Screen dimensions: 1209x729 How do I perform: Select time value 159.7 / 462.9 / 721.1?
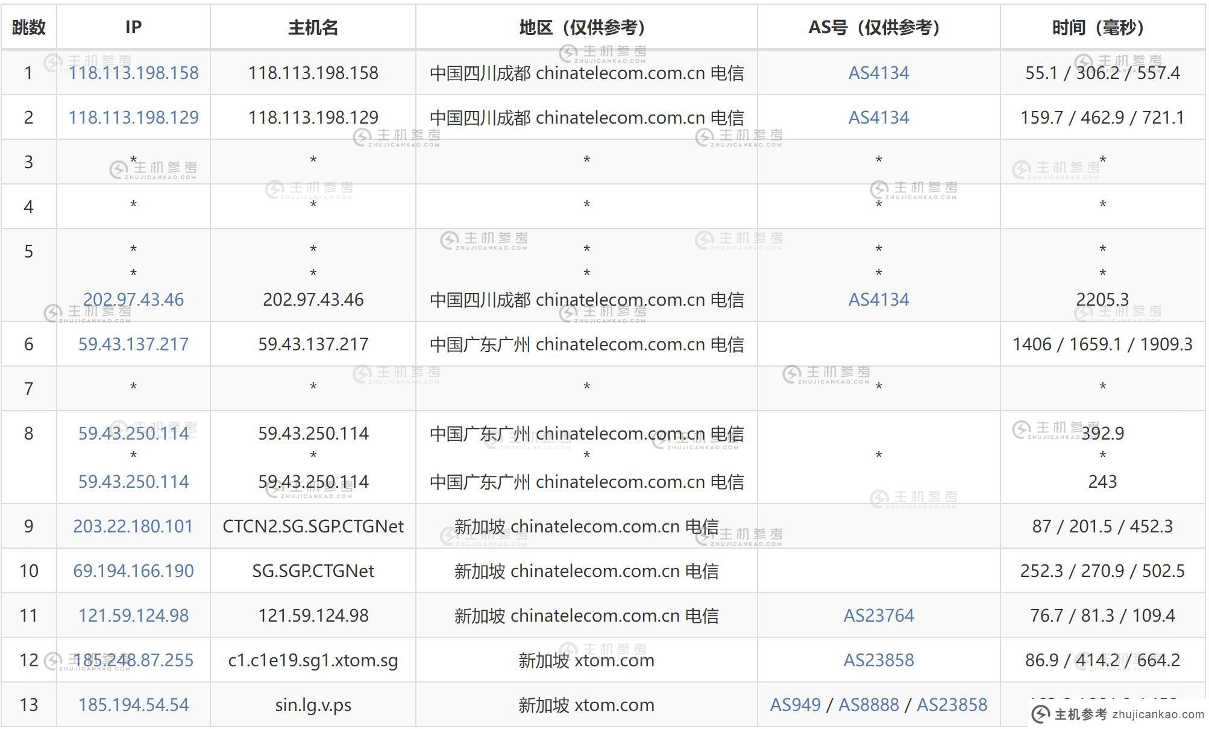point(1102,118)
